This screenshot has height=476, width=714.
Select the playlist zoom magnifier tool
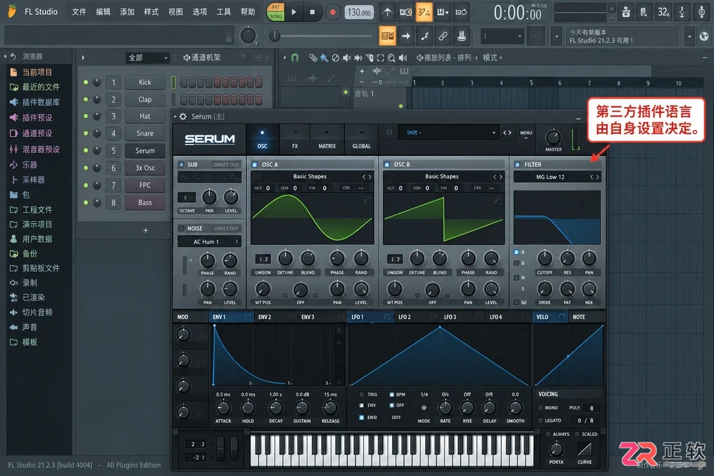click(391, 58)
